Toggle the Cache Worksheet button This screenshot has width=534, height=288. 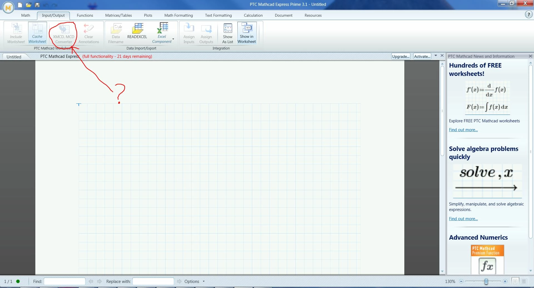(x=37, y=33)
